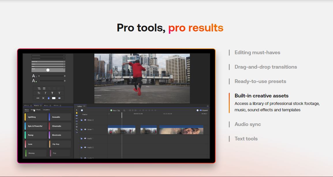
Task: Click the Export button in timeline
Action: tap(204, 110)
